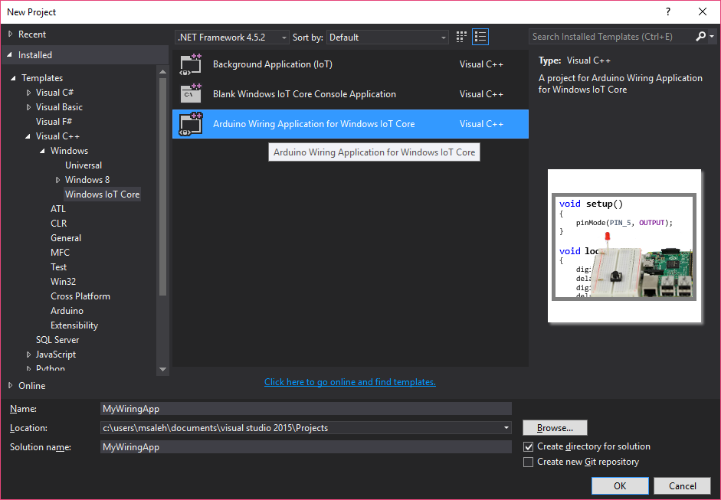Image resolution: width=721 pixels, height=500 pixels.
Task: Click the search magnifier icon
Action: [700, 36]
